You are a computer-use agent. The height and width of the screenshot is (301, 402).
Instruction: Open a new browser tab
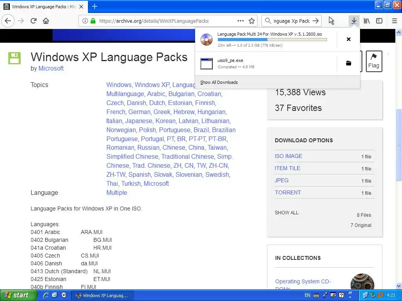(94, 6)
